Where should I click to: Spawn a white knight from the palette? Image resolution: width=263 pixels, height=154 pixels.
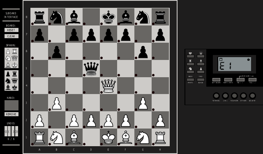tap(8, 58)
